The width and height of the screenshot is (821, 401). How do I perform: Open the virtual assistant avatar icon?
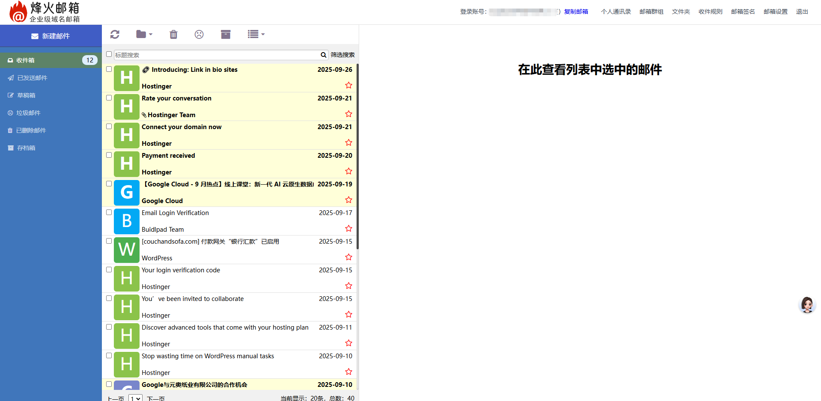tap(807, 305)
